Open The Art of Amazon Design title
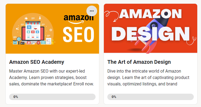 click(x=139, y=62)
